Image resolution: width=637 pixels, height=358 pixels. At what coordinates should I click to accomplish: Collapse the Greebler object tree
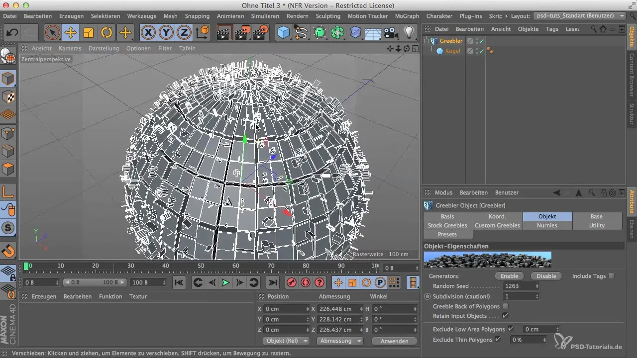click(x=426, y=41)
